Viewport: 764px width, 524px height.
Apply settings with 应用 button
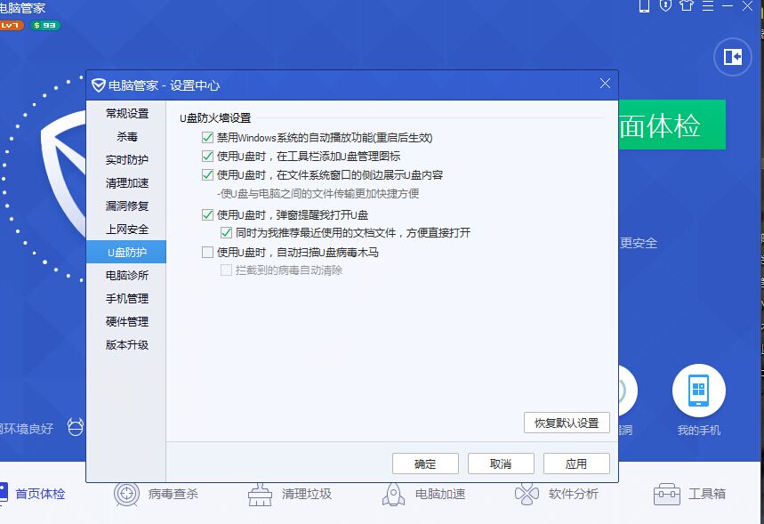(576, 464)
